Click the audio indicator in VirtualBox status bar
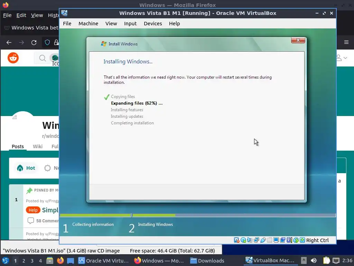This screenshot has width=354, height=266. click(250, 240)
